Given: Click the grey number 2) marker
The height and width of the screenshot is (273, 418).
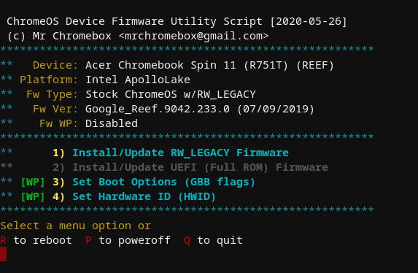Looking at the screenshot, I should pyautogui.click(x=58, y=168).
